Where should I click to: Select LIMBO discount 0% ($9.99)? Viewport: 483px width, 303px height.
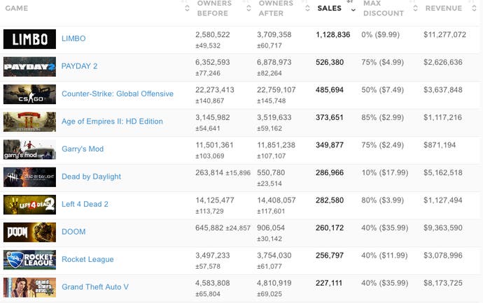(380, 35)
